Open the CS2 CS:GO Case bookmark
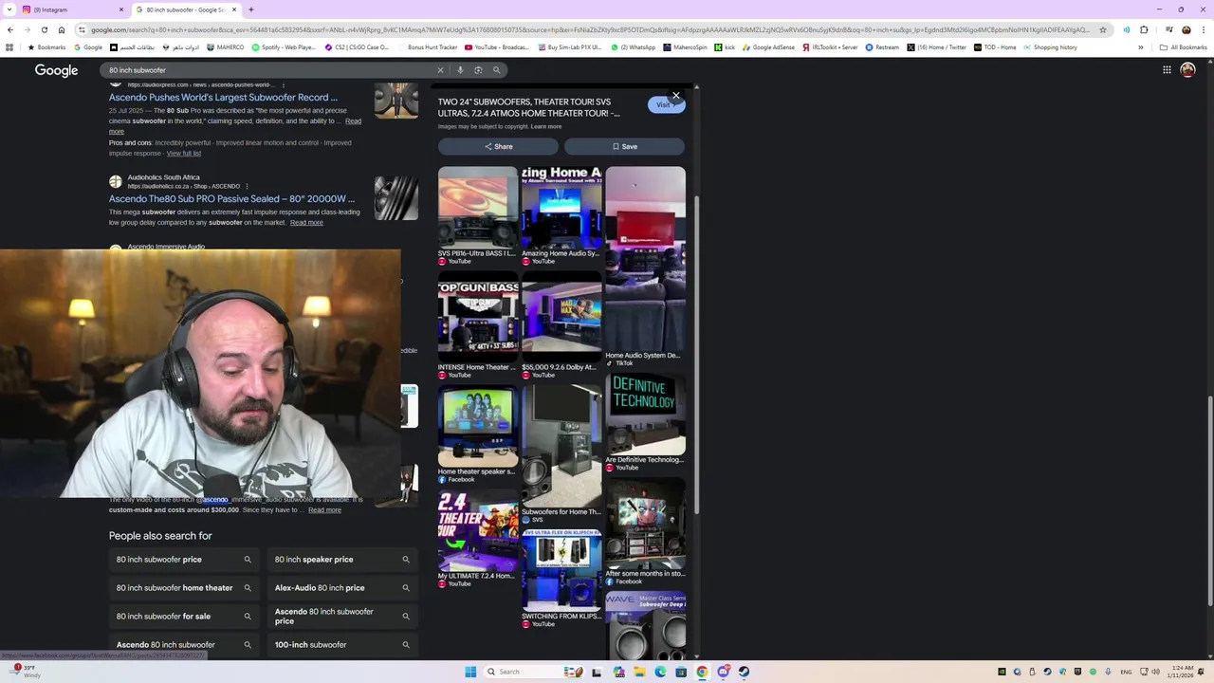1214x683 pixels. coord(358,47)
